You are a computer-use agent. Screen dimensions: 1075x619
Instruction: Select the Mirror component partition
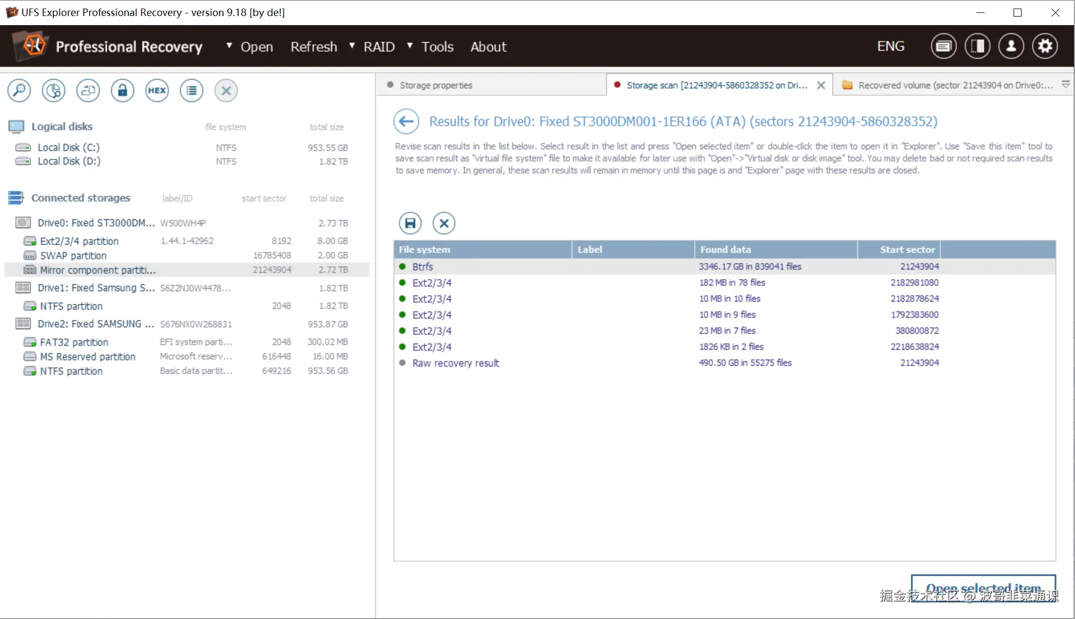click(98, 270)
